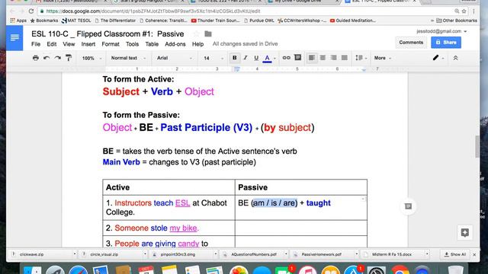
Task: Click the ESL link in table row 1
Action: [x=183, y=203]
